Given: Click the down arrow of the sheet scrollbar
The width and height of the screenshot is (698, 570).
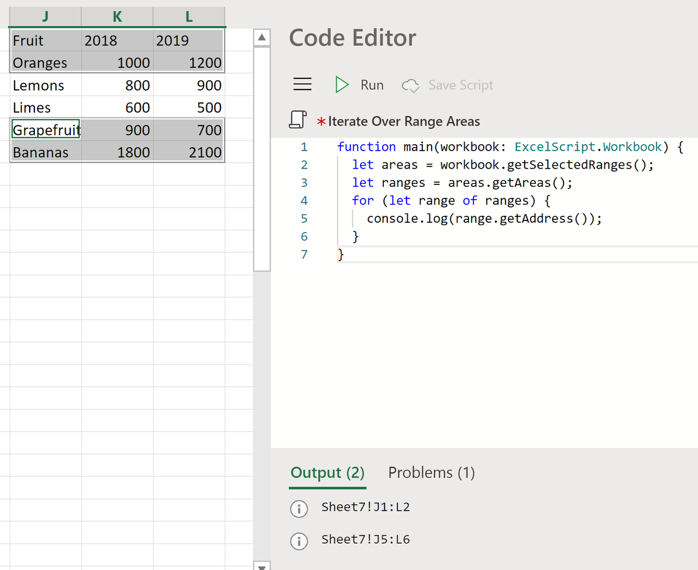Looking at the screenshot, I should coord(262,565).
